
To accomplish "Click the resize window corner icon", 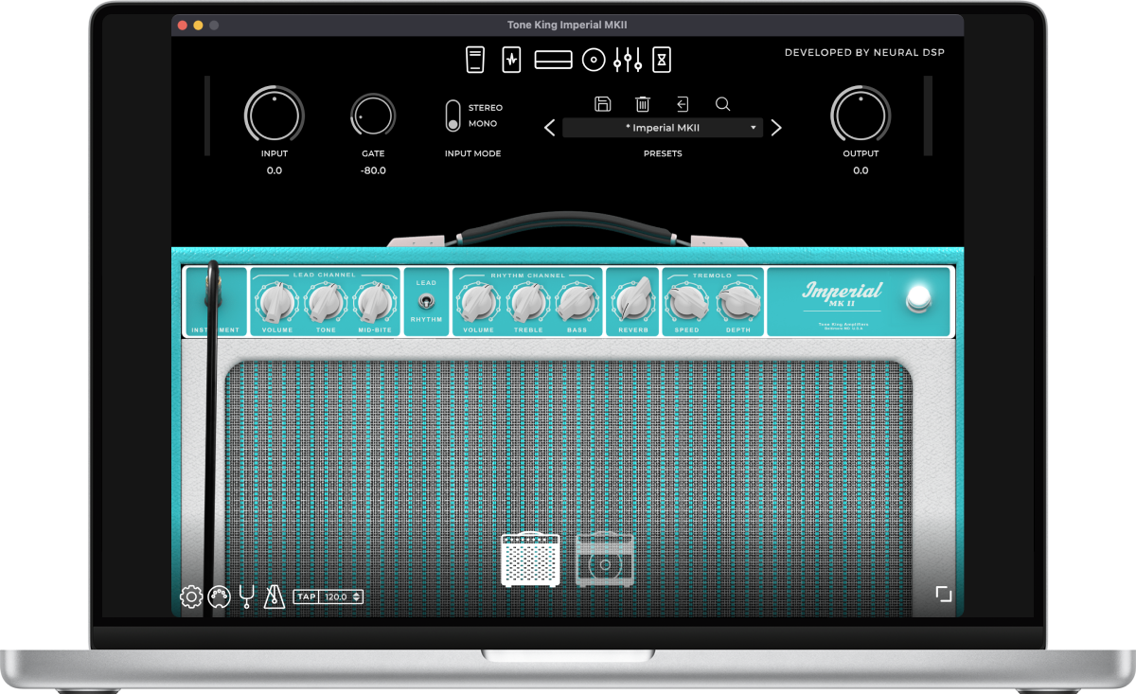I will point(943,594).
